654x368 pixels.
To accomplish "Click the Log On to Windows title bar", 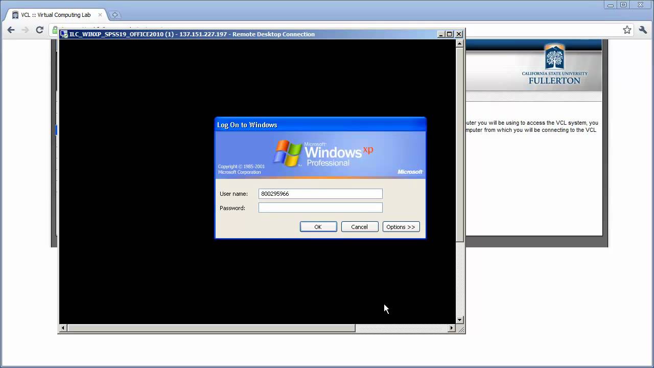I will pyautogui.click(x=320, y=125).
